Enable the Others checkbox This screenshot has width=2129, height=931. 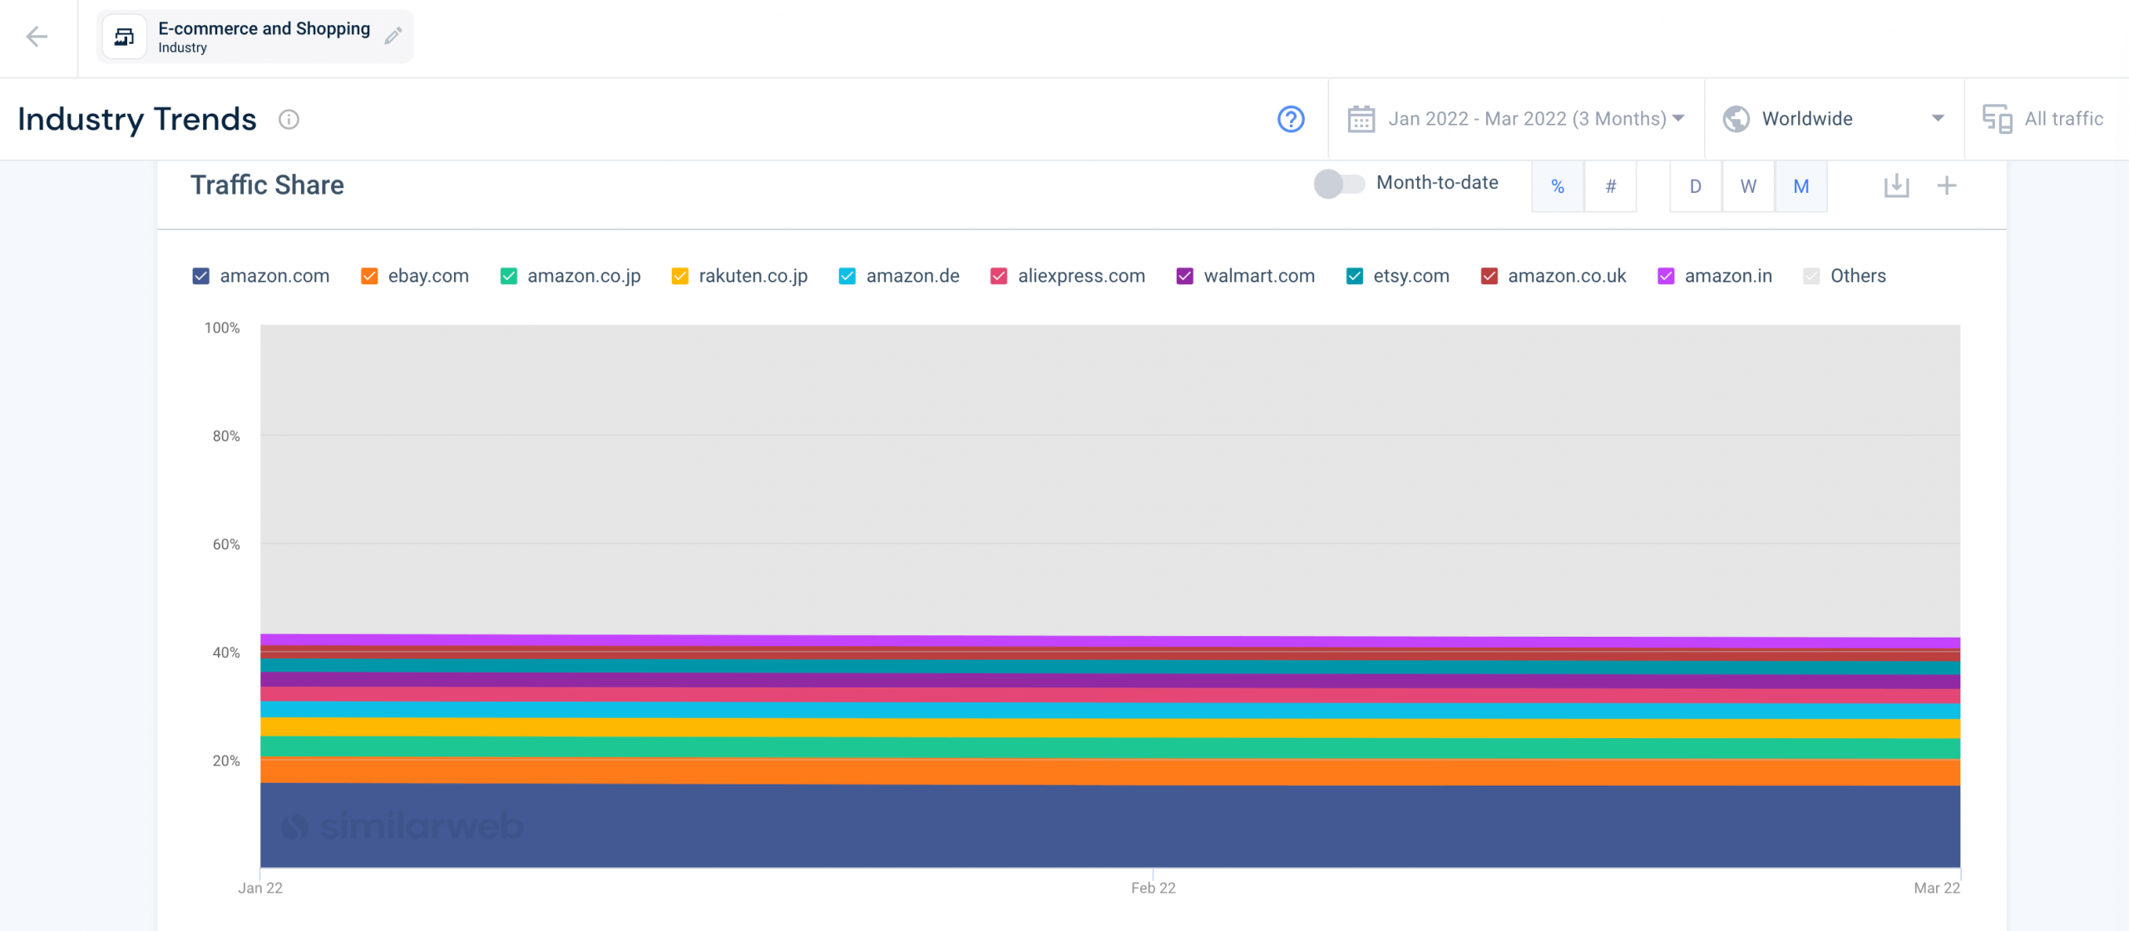click(x=1810, y=276)
